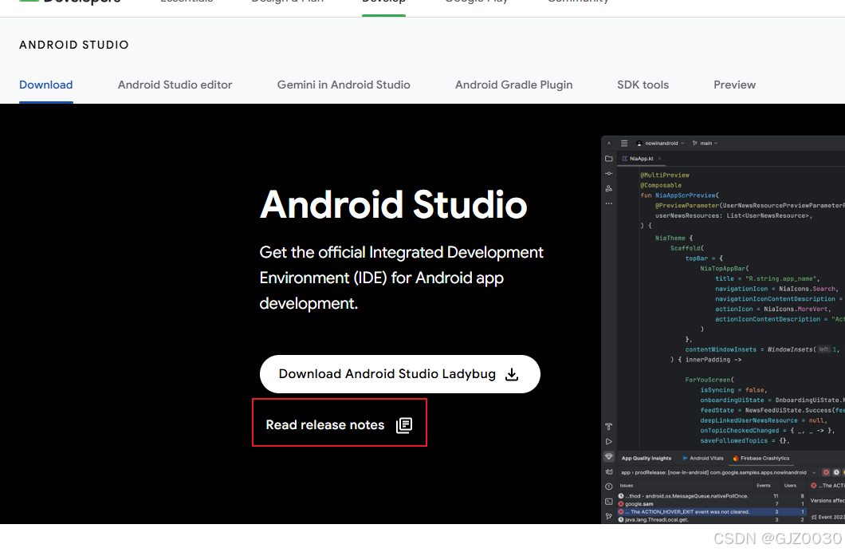Toggle the red fatal issues filter icon
The width and height of the screenshot is (845, 552).
pyautogui.click(x=826, y=473)
